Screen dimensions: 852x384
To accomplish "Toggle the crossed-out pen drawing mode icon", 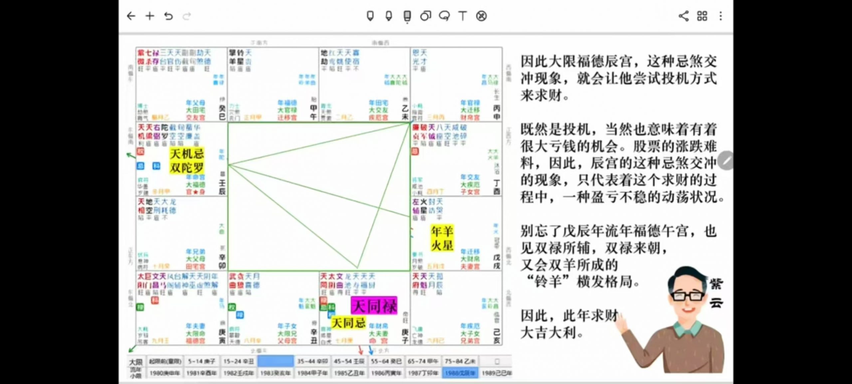I will 481,16.
